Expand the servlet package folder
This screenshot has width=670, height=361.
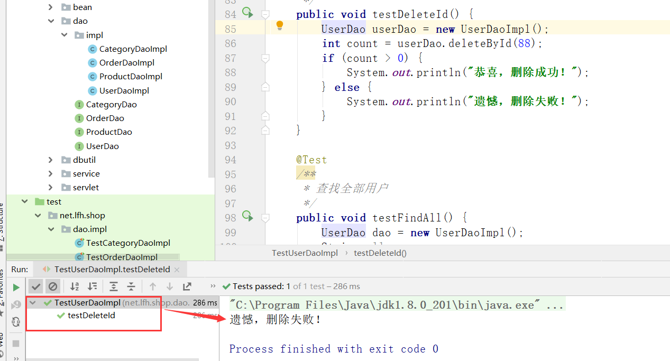click(x=51, y=187)
